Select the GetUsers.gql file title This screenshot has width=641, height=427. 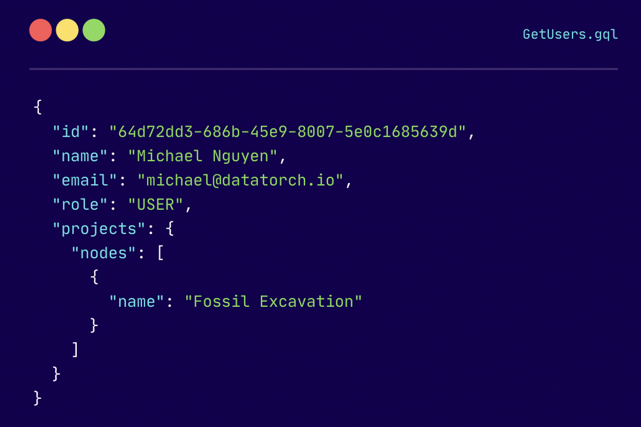(x=570, y=35)
